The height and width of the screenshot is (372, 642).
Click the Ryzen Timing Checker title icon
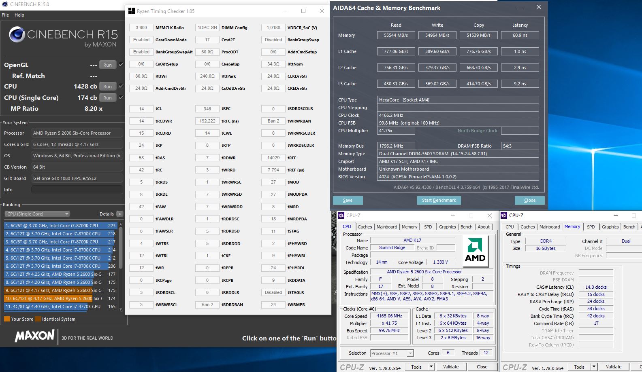tap(132, 11)
